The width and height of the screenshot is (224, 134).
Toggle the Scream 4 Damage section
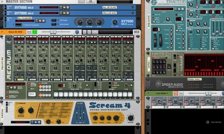click(17, 103)
